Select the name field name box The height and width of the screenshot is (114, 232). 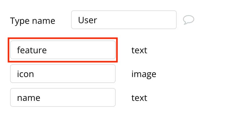coord(63,97)
